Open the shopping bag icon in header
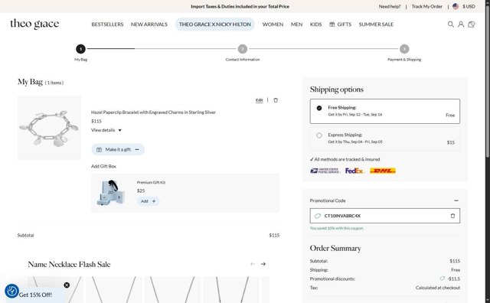This screenshot has width=490, height=303. click(x=472, y=24)
